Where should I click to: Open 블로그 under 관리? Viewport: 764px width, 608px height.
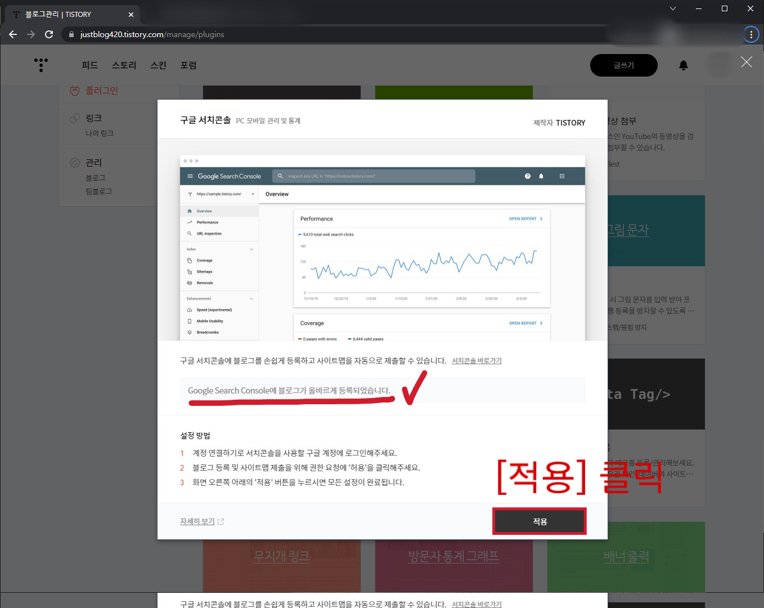pos(96,178)
